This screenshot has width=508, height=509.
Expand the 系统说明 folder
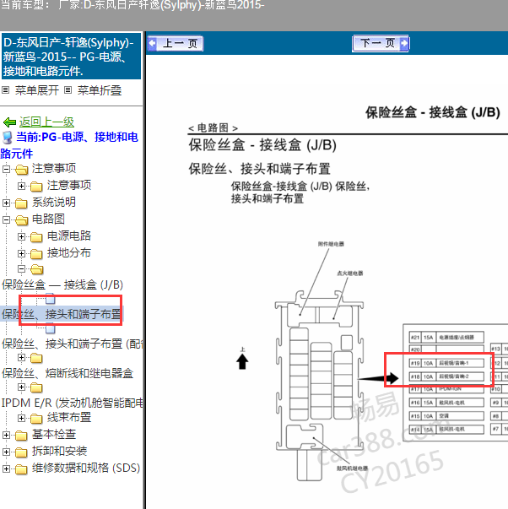tap(6, 203)
